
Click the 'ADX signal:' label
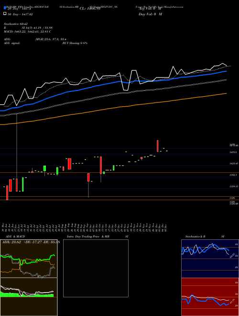tap(12, 43)
